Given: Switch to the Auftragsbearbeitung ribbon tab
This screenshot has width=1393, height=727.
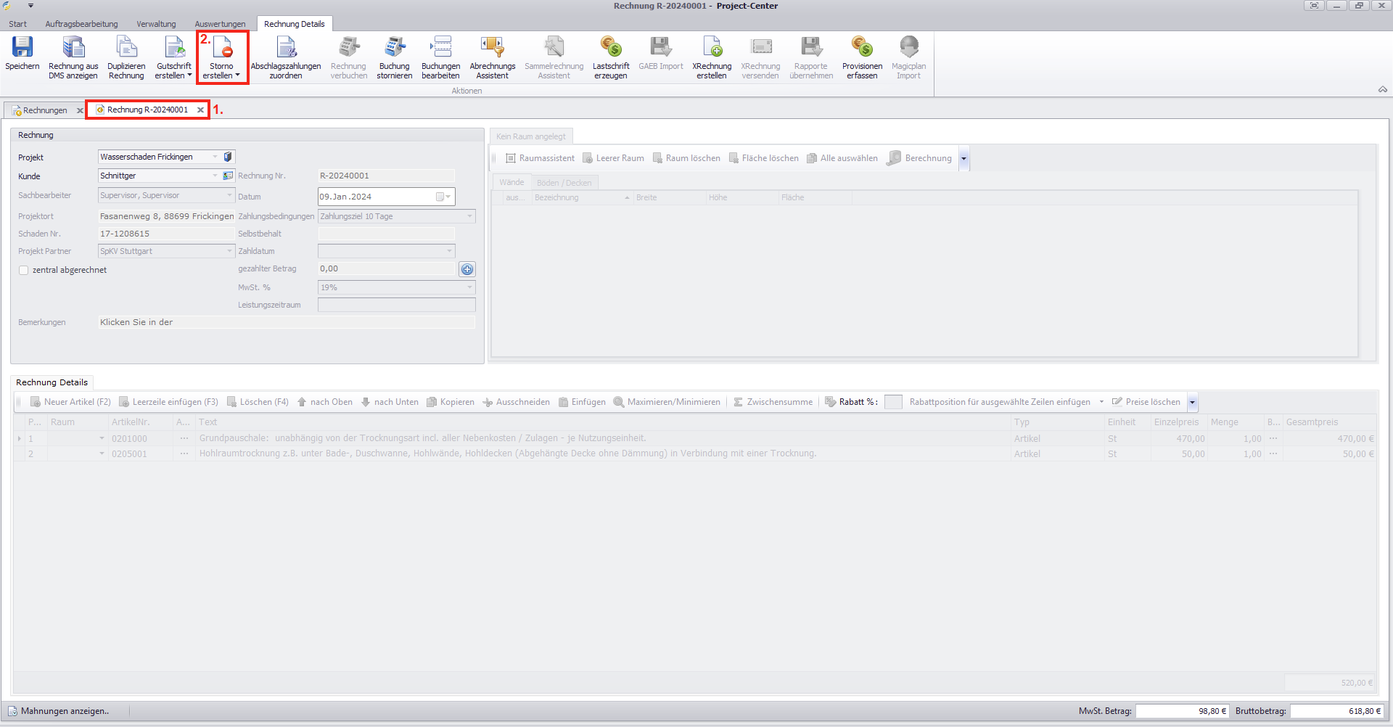Looking at the screenshot, I should pos(81,24).
